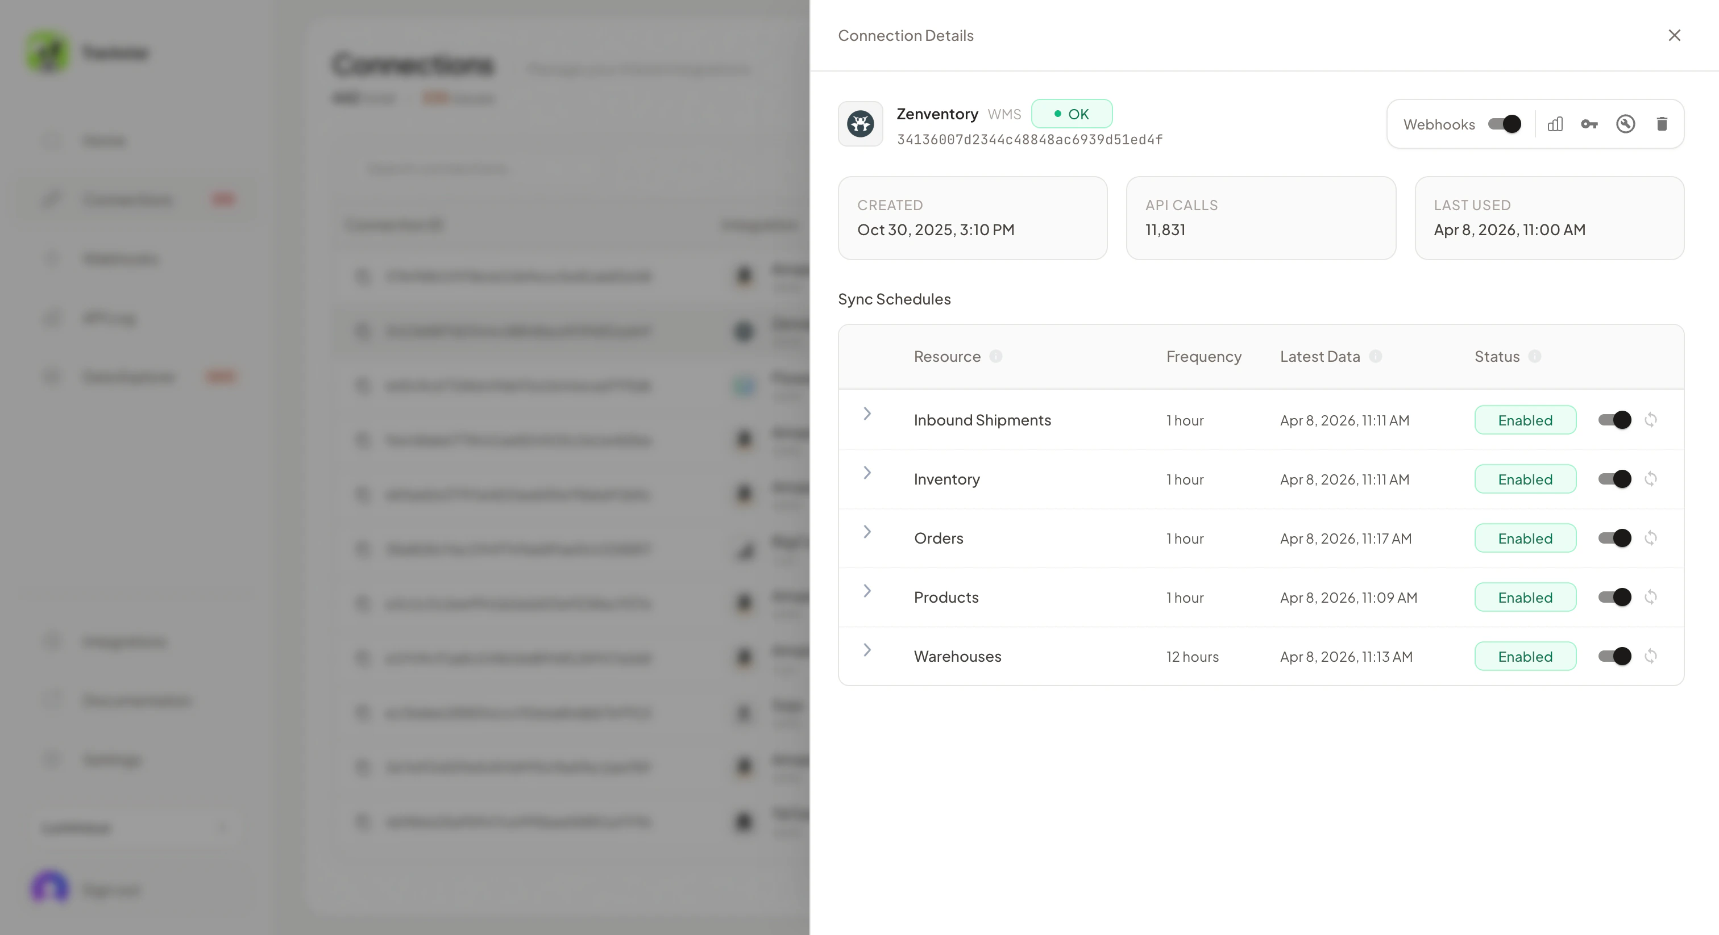Toggle Webhooks off for this connection
Viewport: 1719px width, 935px height.
[x=1504, y=124]
